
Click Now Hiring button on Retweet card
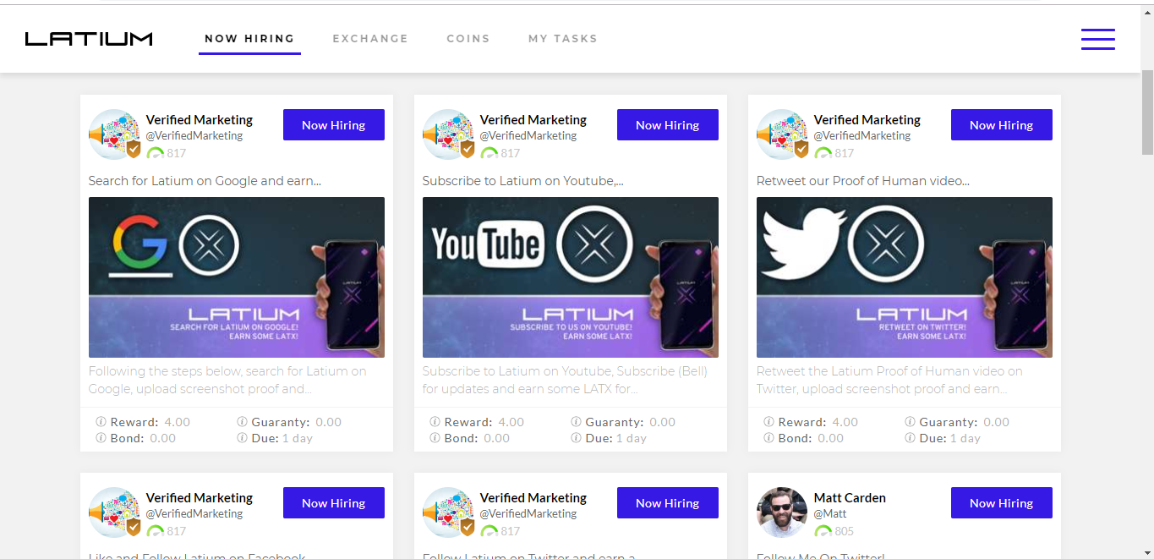(x=1002, y=125)
